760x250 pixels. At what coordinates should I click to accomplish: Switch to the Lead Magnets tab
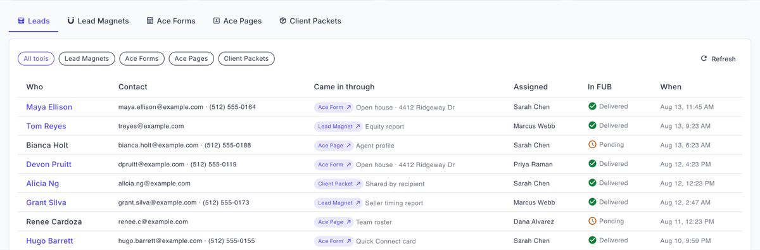coord(98,21)
